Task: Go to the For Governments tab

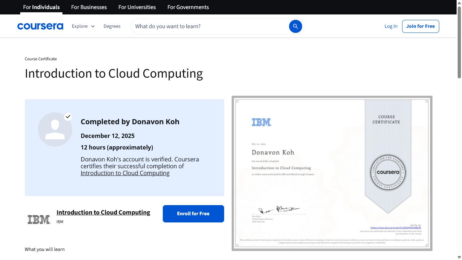Action: point(188,7)
